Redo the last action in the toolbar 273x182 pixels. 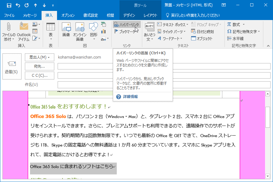[26, 5]
